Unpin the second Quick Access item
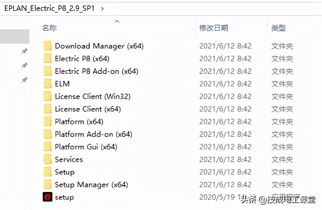Image resolution: width=322 pixels, height=210 pixels. (x=24, y=65)
